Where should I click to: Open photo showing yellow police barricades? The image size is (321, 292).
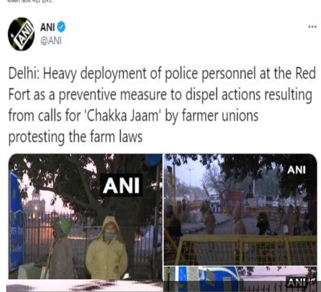[x=240, y=210]
